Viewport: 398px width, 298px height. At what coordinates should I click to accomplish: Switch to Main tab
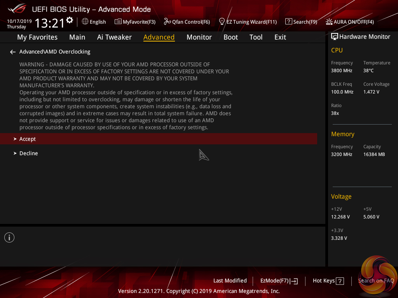(x=77, y=37)
